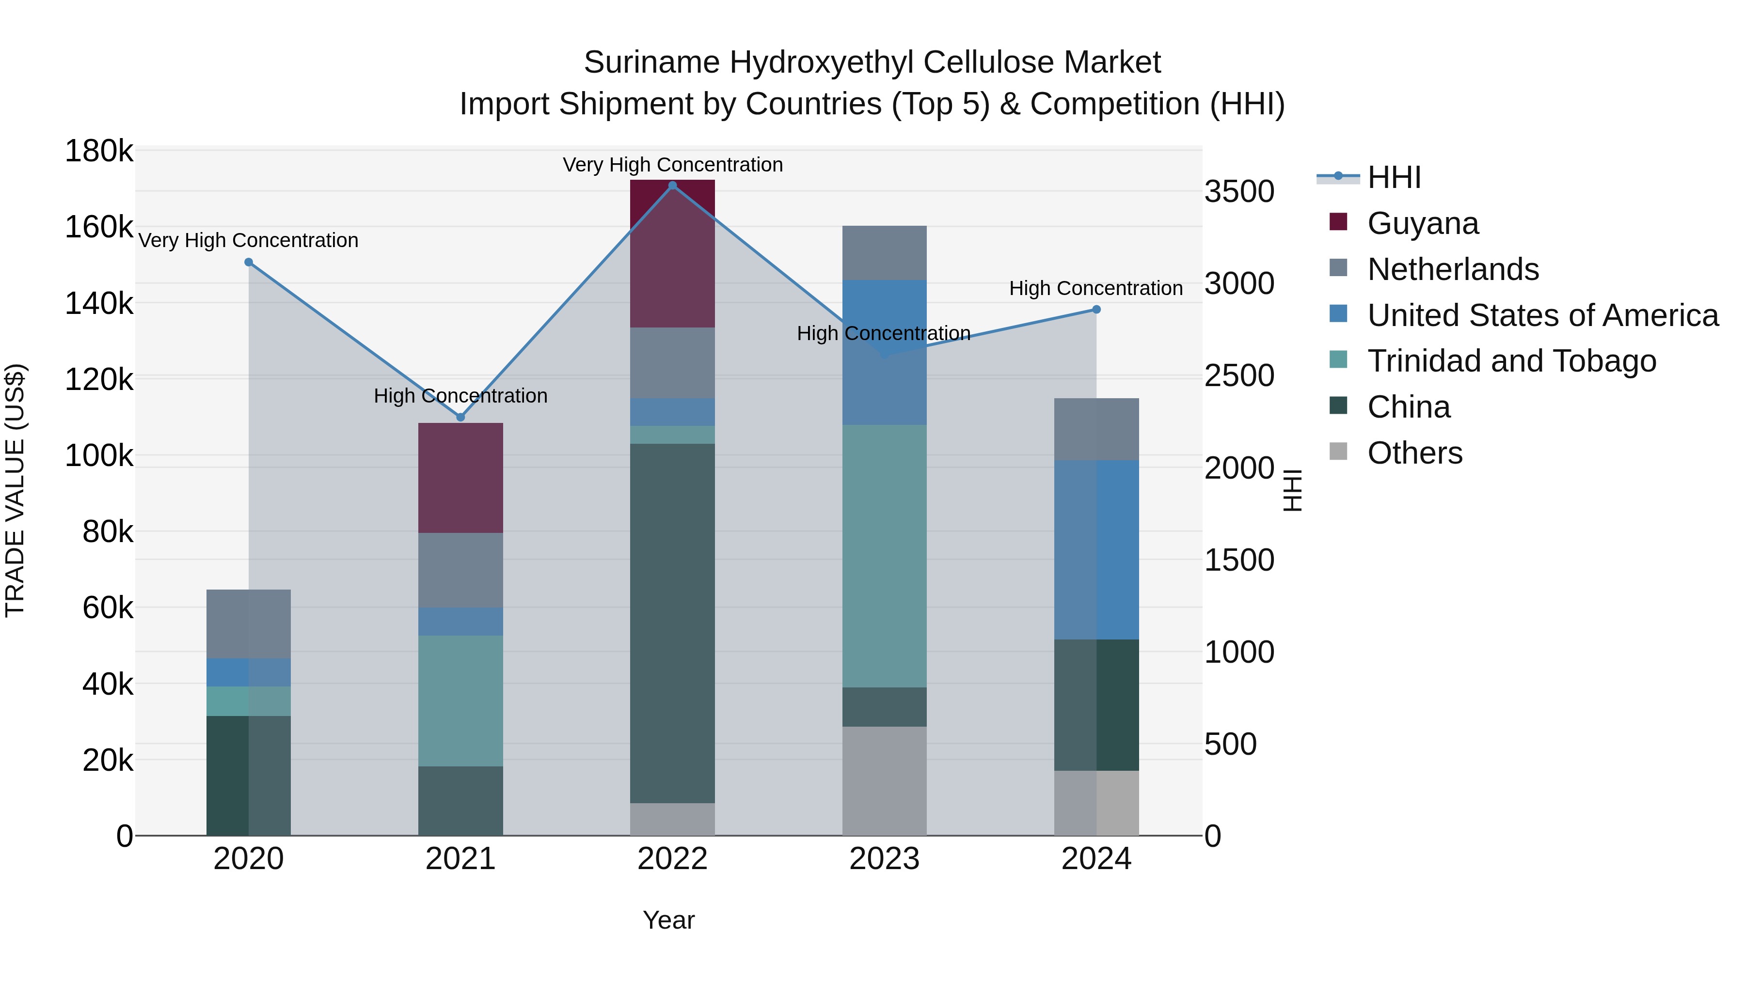Click the 2024 United States bar segment
The width and height of the screenshot is (1745, 981).
[1096, 550]
